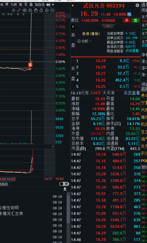The height and width of the screenshot is (243, 147).
Task: Click the 15.20 tick trade row
Action: click(106, 174)
